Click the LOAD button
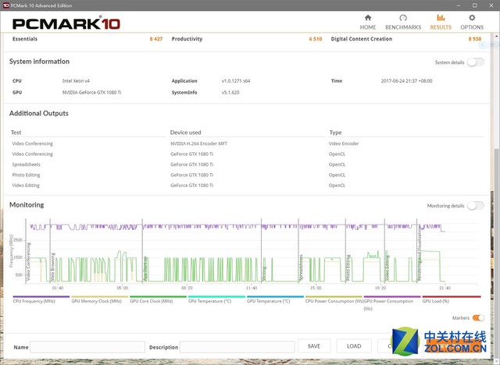Image resolution: width=500 pixels, height=365 pixels. [354, 346]
